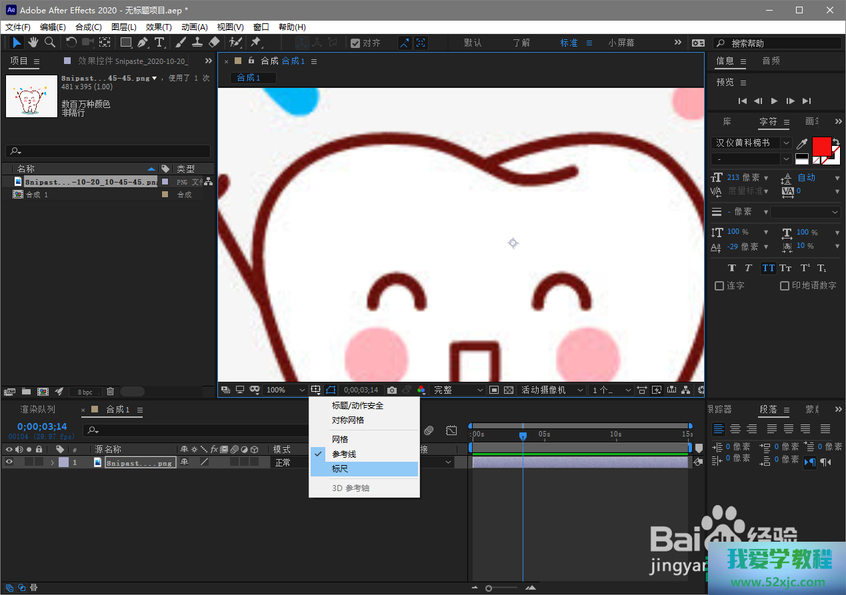Click the snapshot camera icon in viewer
The height and width of the screenshot is (595, 846).
click(x=392, y=390)
